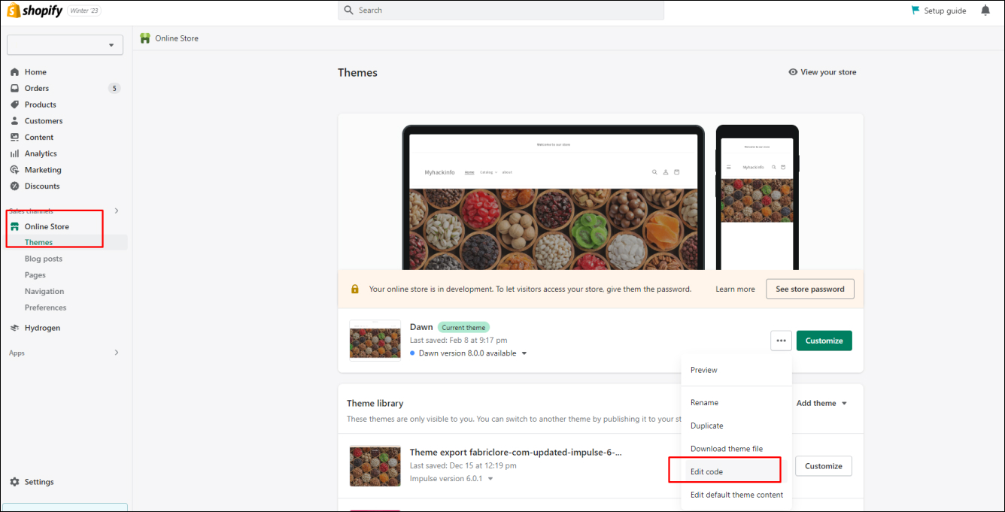Click the Analytics bar chart icon
The width and height of the screenshot is (1005, 512).
pos(14,153)
